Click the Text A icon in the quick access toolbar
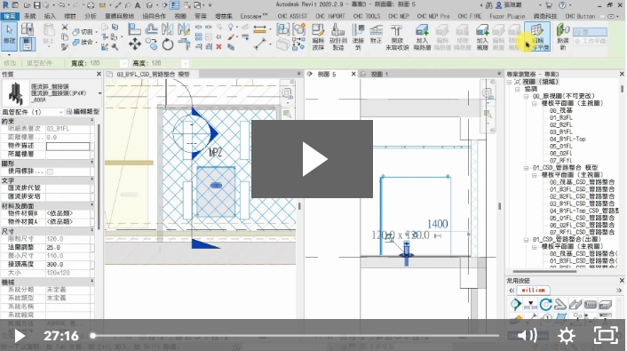The width and height of the screenshot is (627, 351). pyautogui.click(x=137, y=5)
